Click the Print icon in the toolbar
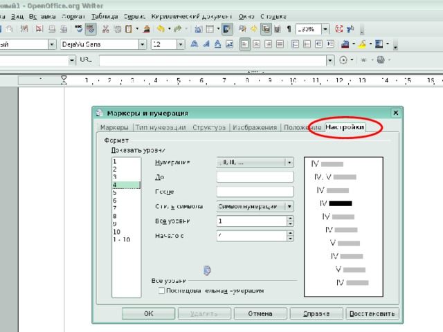The image size is (443, 332). (x=52, y=29)
